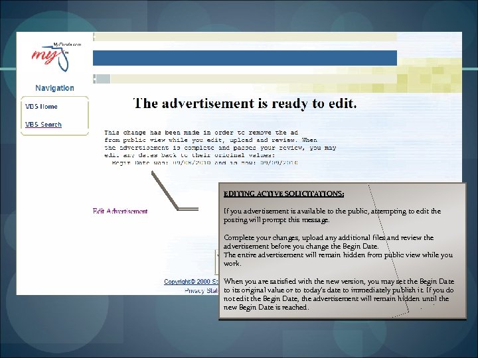Screen dimensions: 478x358
Task: Open the Copyright 2000 link in footer
Action: tap(191, 282)
